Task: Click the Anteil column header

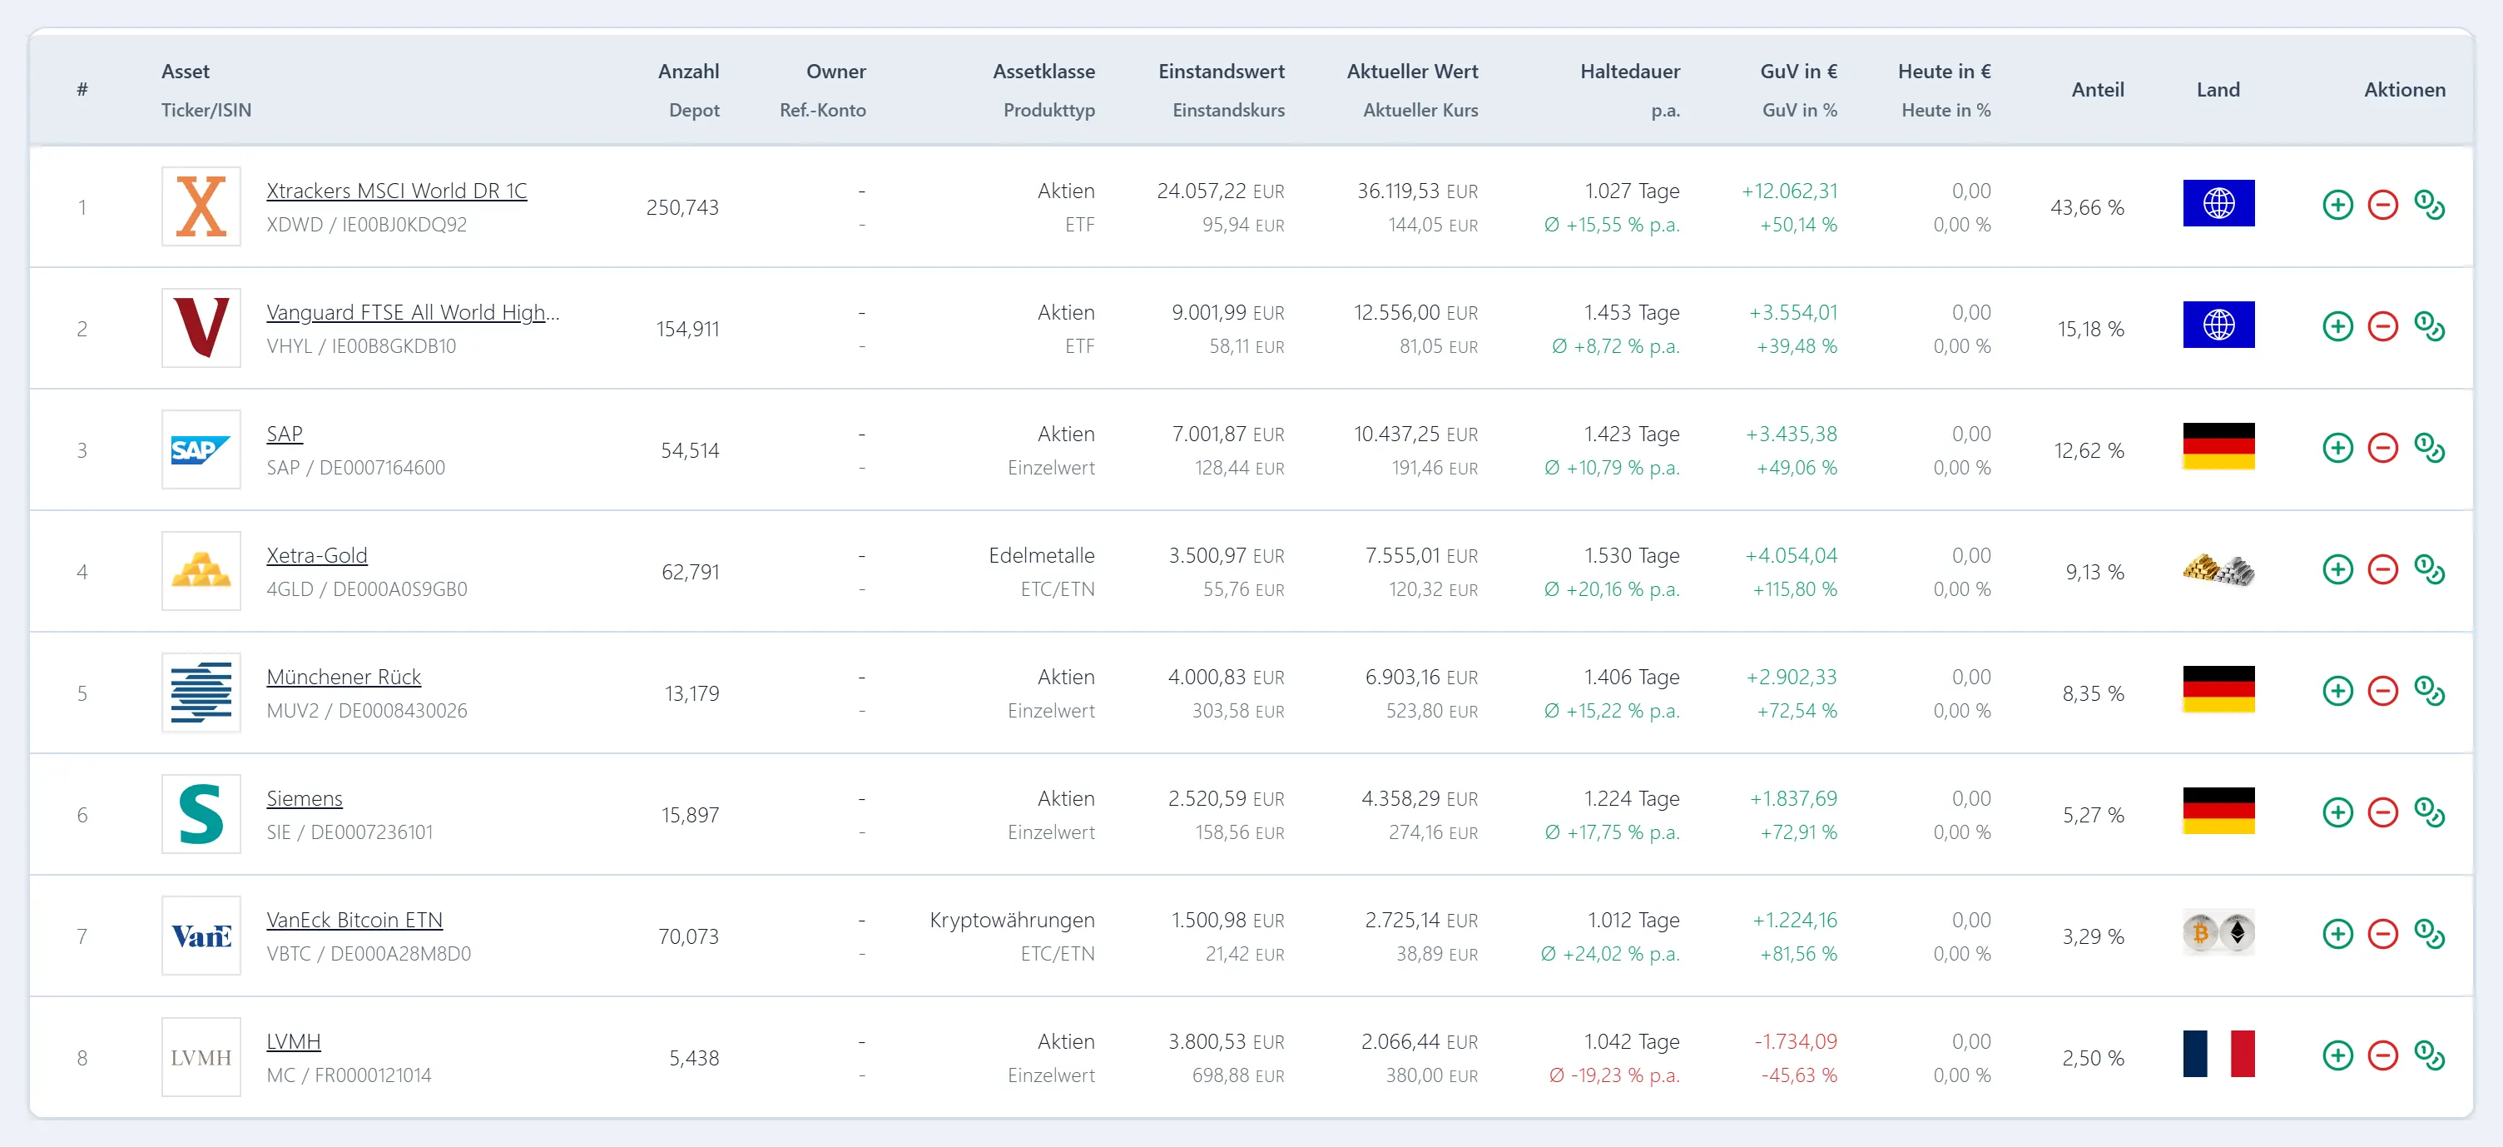Action: [2097, 89]
